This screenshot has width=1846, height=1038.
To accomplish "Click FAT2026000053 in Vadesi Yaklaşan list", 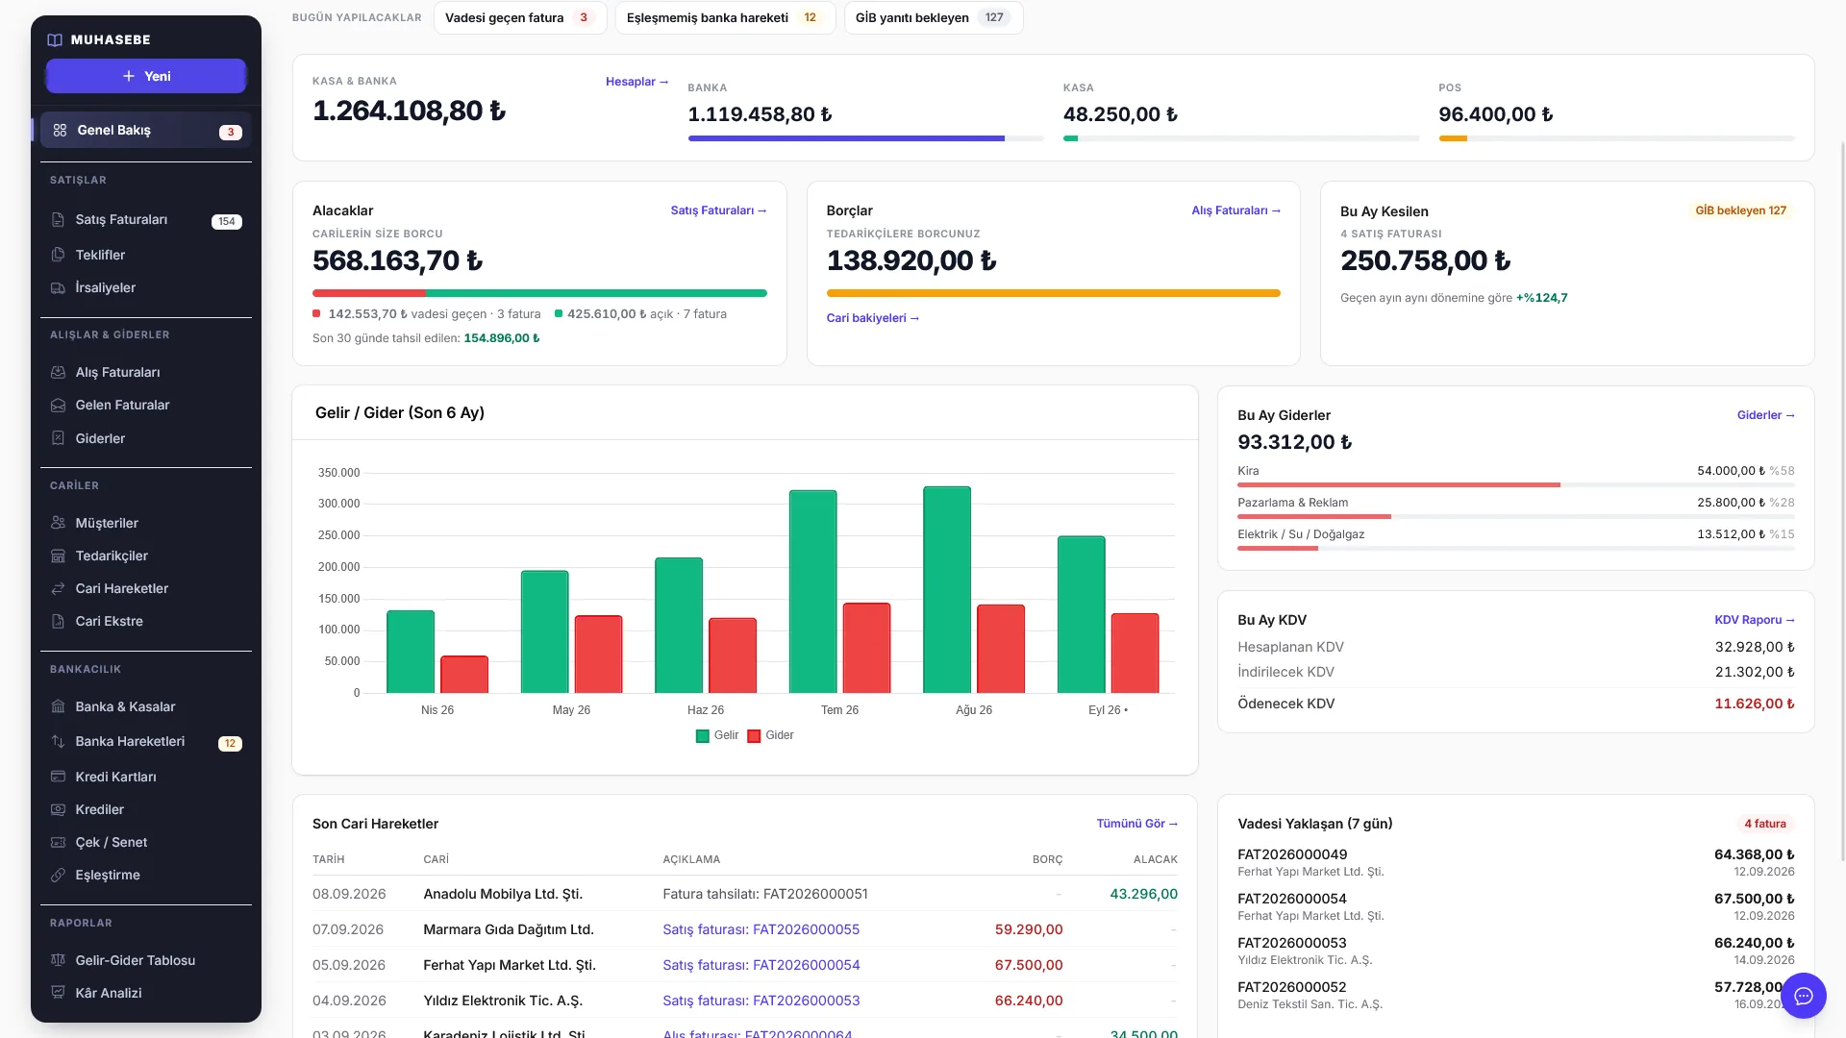I will pyautogui.click(x=1292, y=943).
